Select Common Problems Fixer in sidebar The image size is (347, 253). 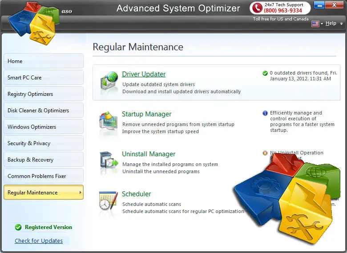tap(44, 176)
